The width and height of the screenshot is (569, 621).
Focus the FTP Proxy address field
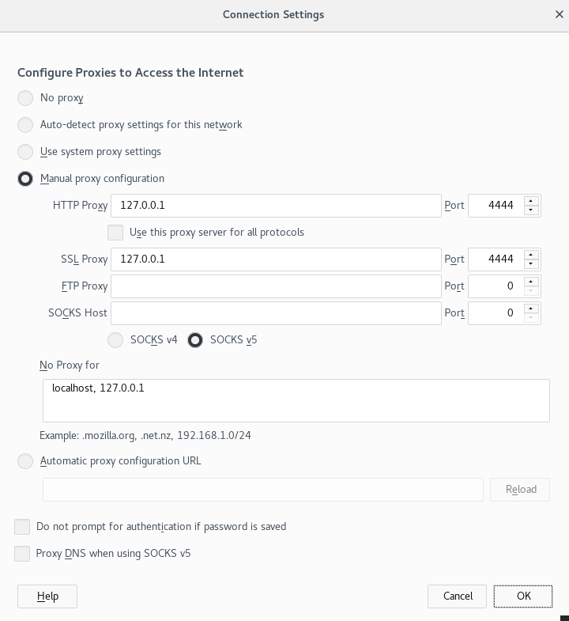click(x=276, y=286)
